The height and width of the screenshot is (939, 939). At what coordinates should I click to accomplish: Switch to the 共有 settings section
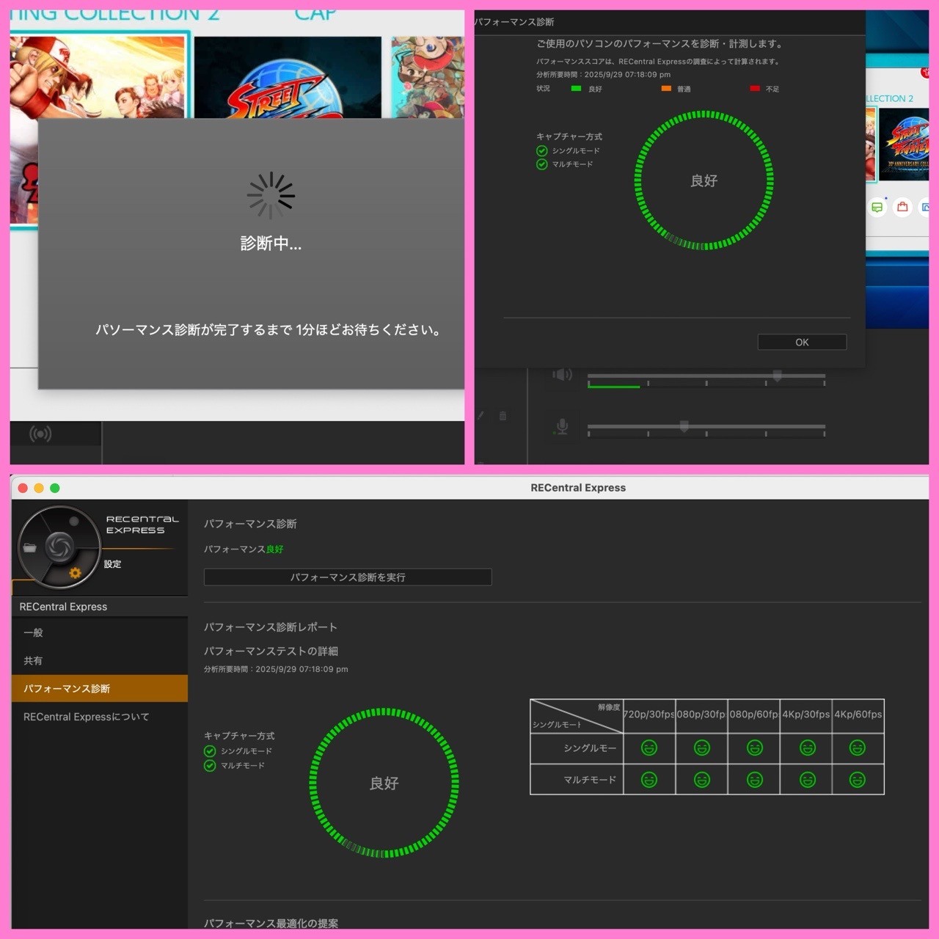click(x=34, y=660)
